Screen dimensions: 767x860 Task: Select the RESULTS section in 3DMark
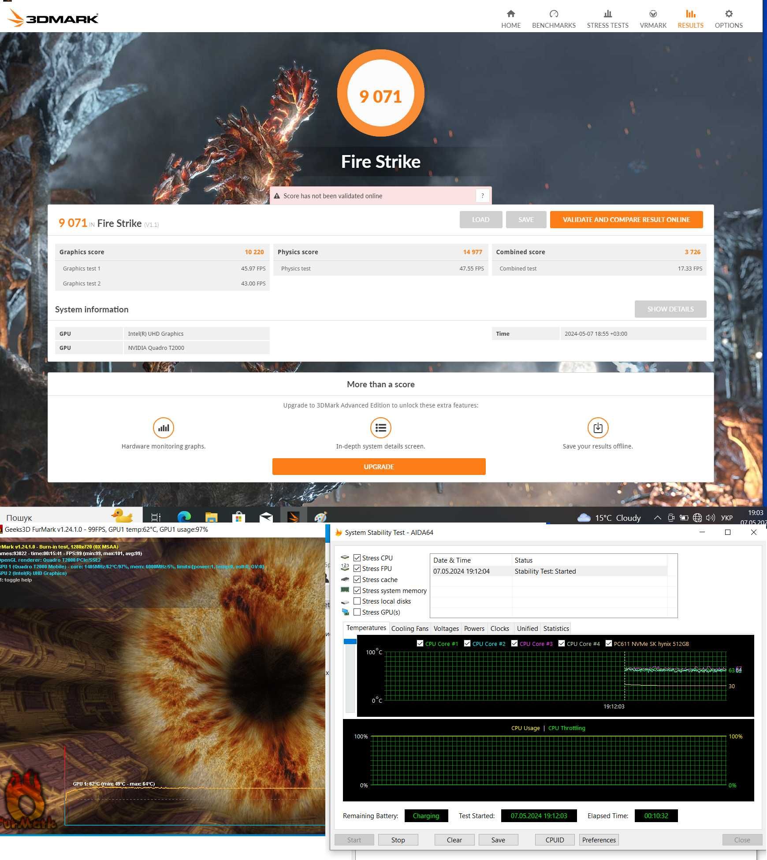[690, 19]
